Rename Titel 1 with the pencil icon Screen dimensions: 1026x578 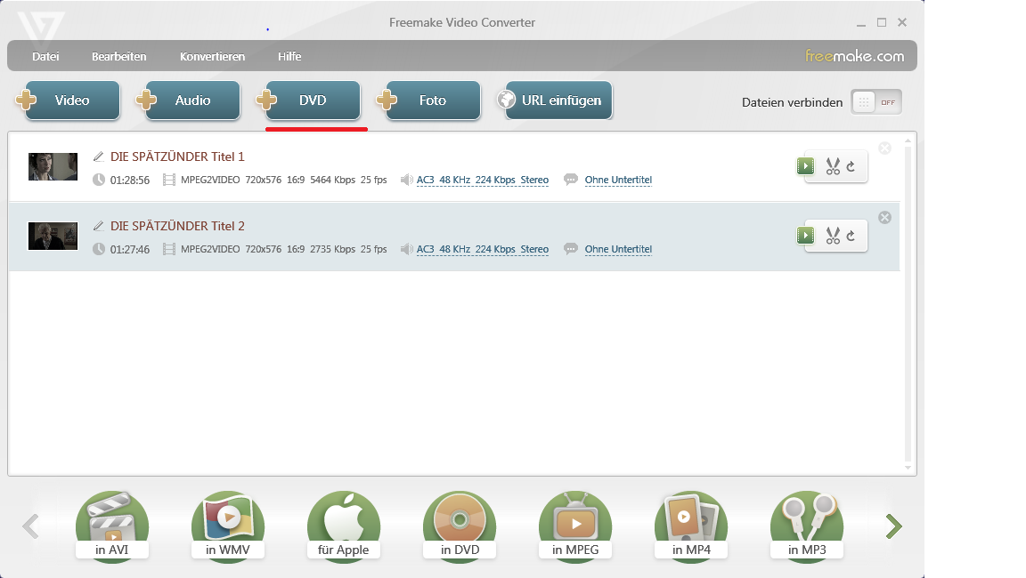point(99,157)
